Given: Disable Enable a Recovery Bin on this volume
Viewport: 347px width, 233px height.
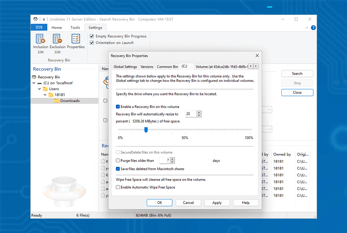Looking at the screenshot, I should point(118,107).
